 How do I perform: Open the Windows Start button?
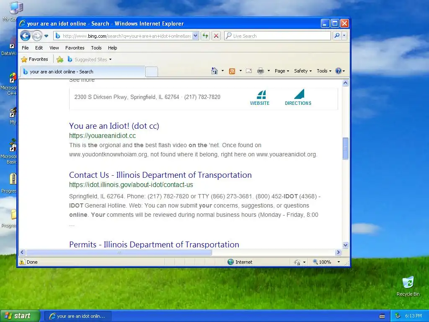20,316
